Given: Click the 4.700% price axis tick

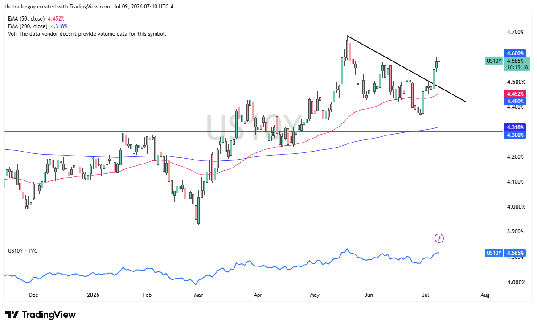Looking at the screenshot, I should (516, 32).
